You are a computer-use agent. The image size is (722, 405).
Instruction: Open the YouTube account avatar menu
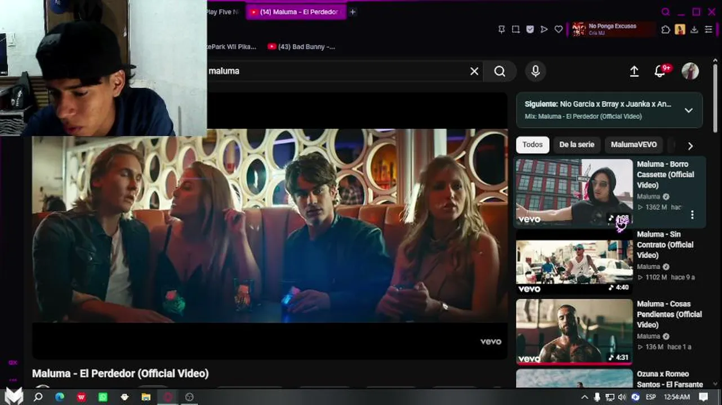tap(690, 71)
